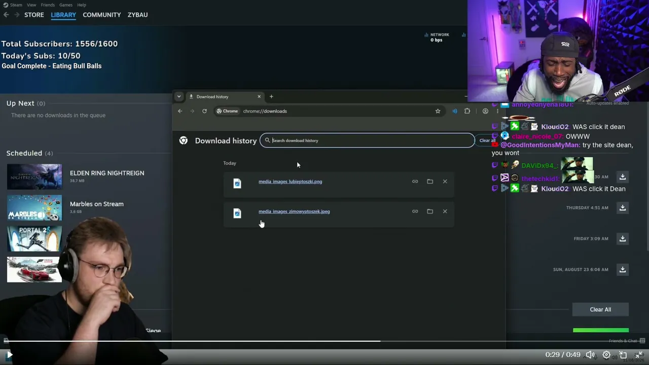Image resolution: width=649 pixels, height=365 pixels.
Task: Open Marbles on Stream scheduled thumbnail
Action: (34, 207)
